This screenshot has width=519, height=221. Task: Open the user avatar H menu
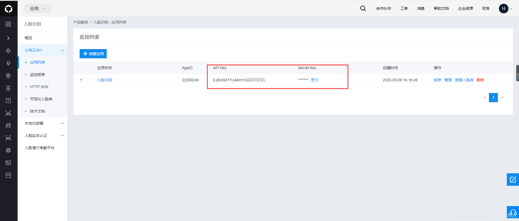pyautogui.click(x=504, y=8)
